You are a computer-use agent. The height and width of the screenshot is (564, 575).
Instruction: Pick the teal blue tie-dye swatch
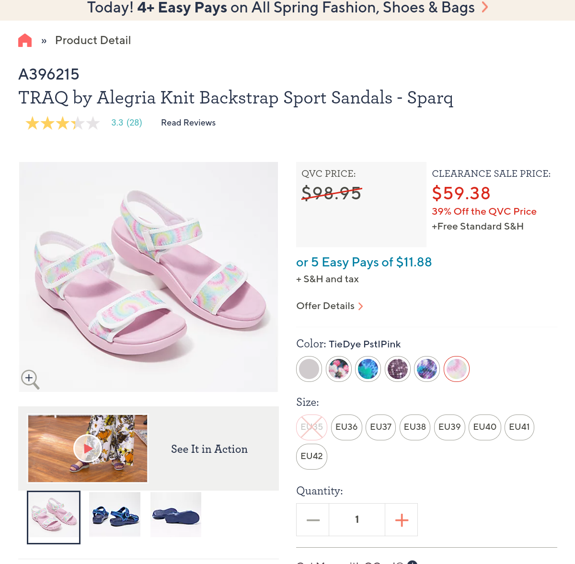368,369
